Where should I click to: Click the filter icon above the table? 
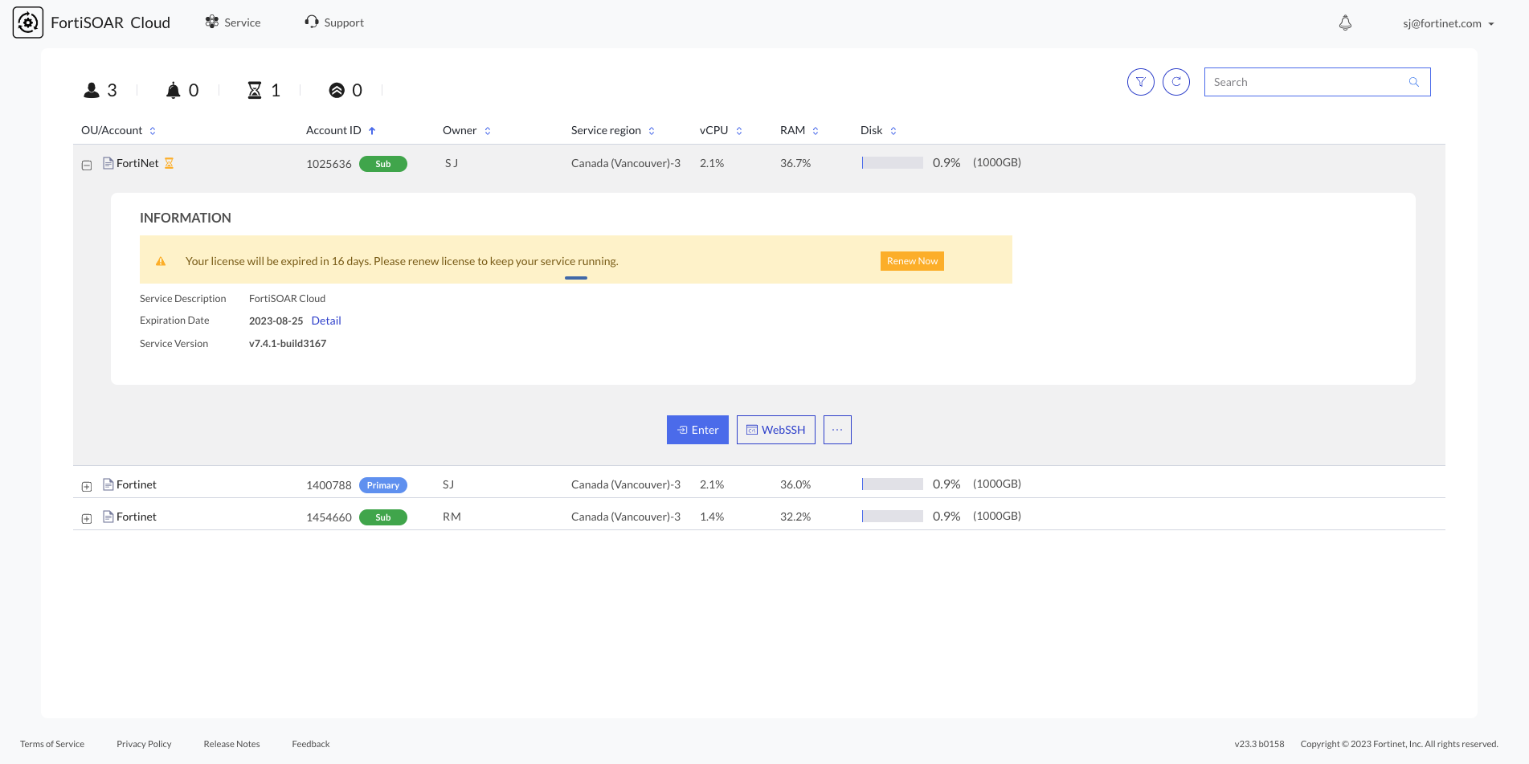coord(1140,81)
